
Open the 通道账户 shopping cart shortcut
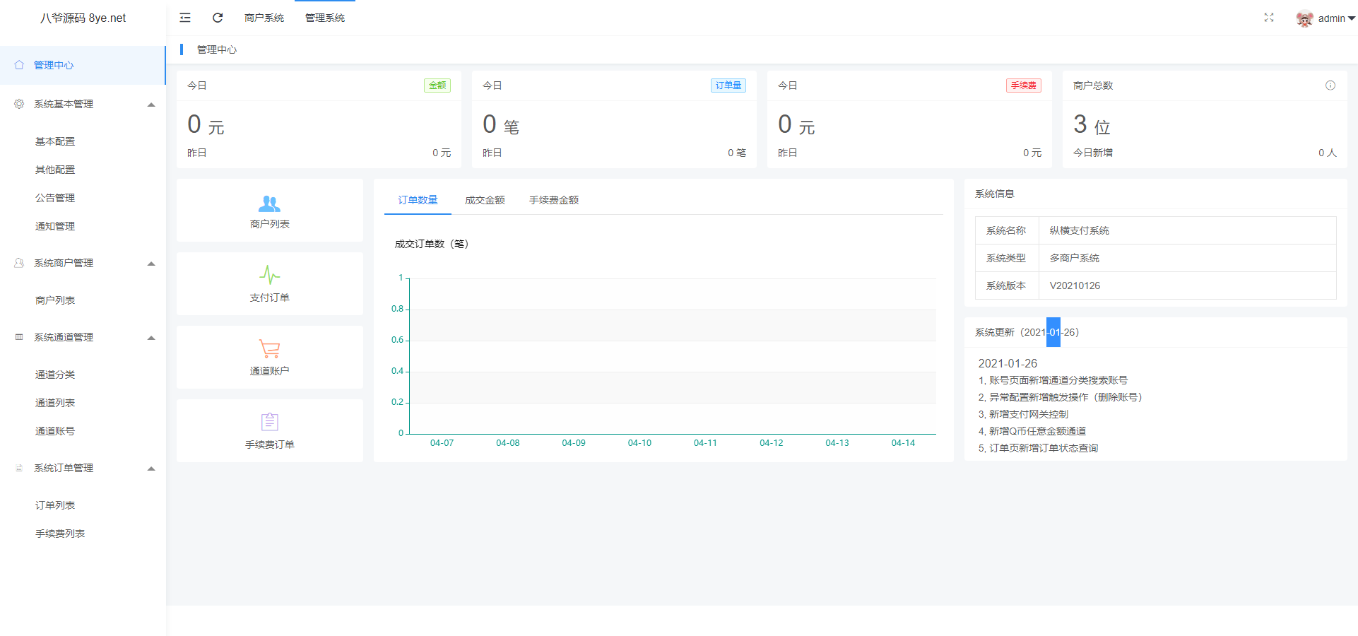tap(269, 348)
